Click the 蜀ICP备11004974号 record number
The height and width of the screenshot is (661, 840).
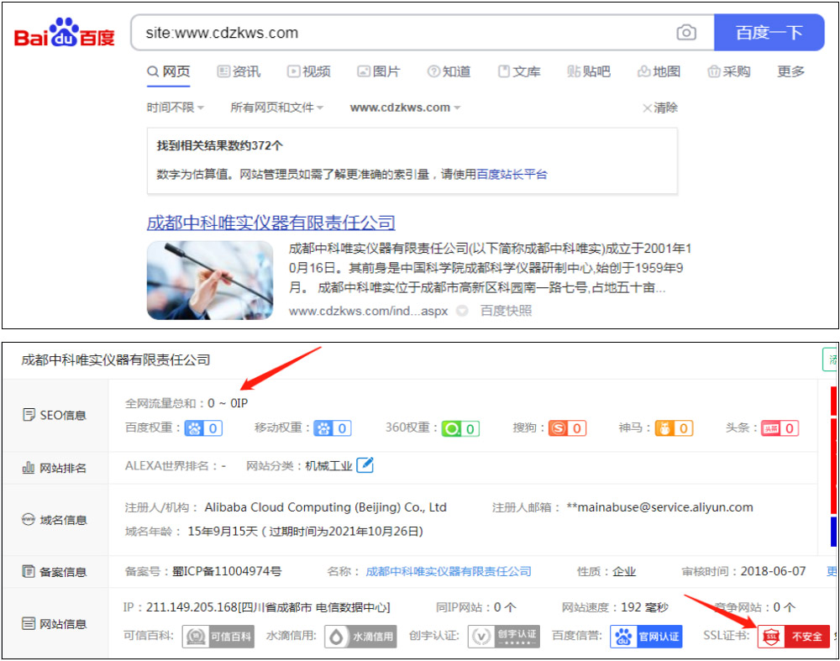(227, 571)
